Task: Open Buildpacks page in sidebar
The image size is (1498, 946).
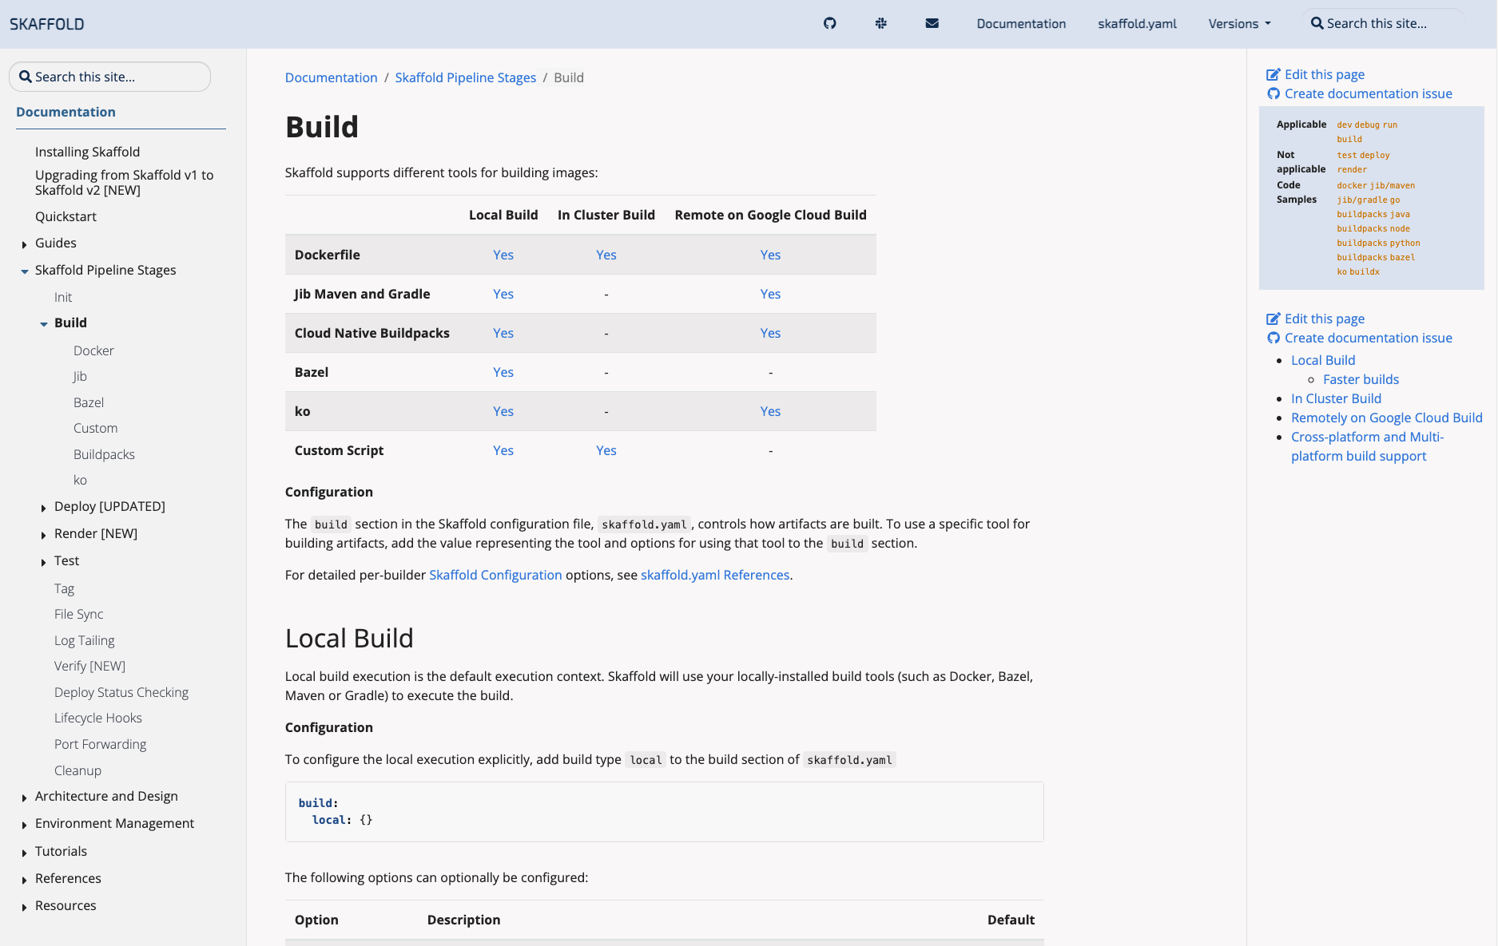Action: pos(104,454)
